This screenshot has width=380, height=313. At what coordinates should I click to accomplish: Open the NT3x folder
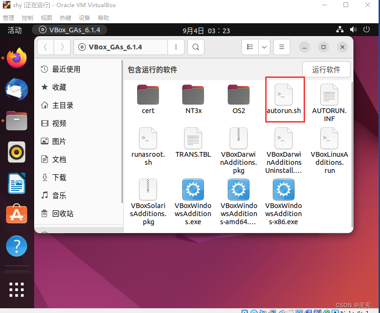(x=193, y=99)
